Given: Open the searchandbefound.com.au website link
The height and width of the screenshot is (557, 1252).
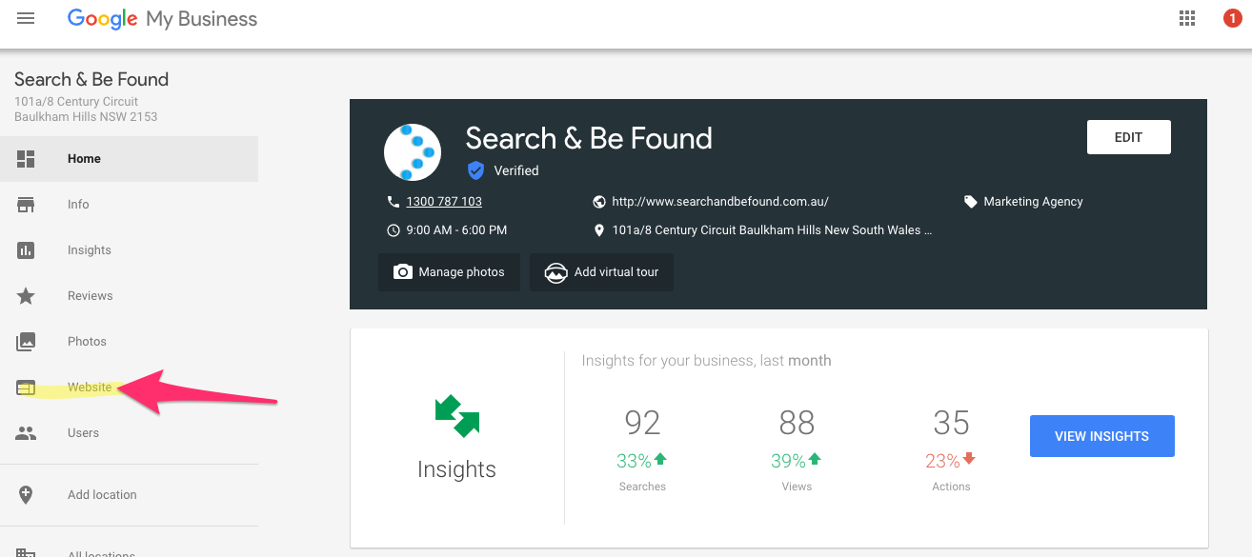Looking at the screenshot, I should [719, 201].
